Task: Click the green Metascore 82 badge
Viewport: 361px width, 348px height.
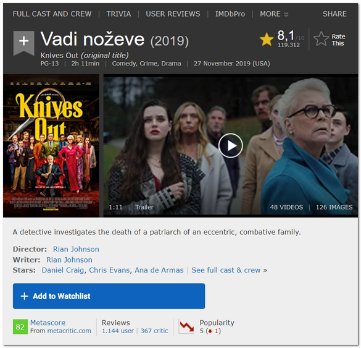Action: [20, 327]
